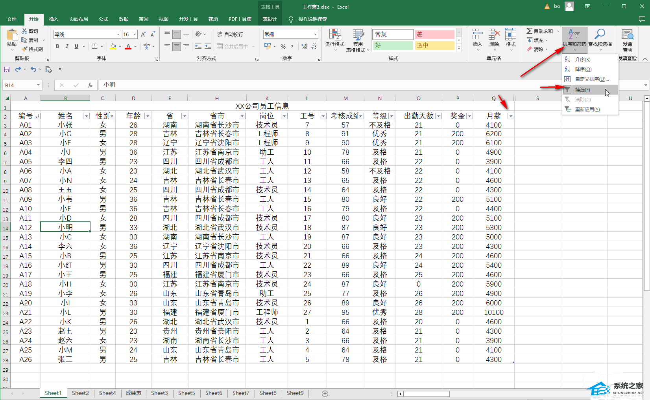Viewport: 650px width, 400px height.
Task: Open the font size dropdown
Action: coord(135,35)
